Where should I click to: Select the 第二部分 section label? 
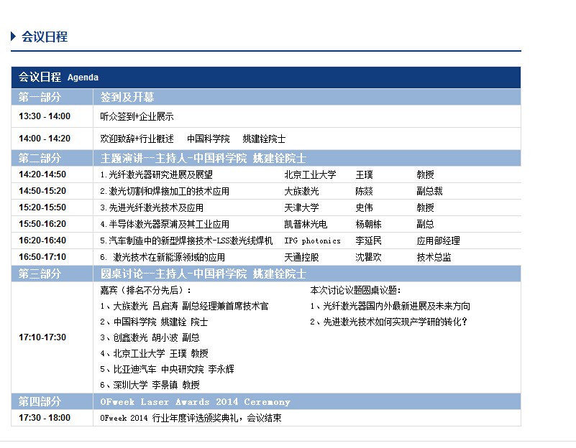tap(40, 158)
